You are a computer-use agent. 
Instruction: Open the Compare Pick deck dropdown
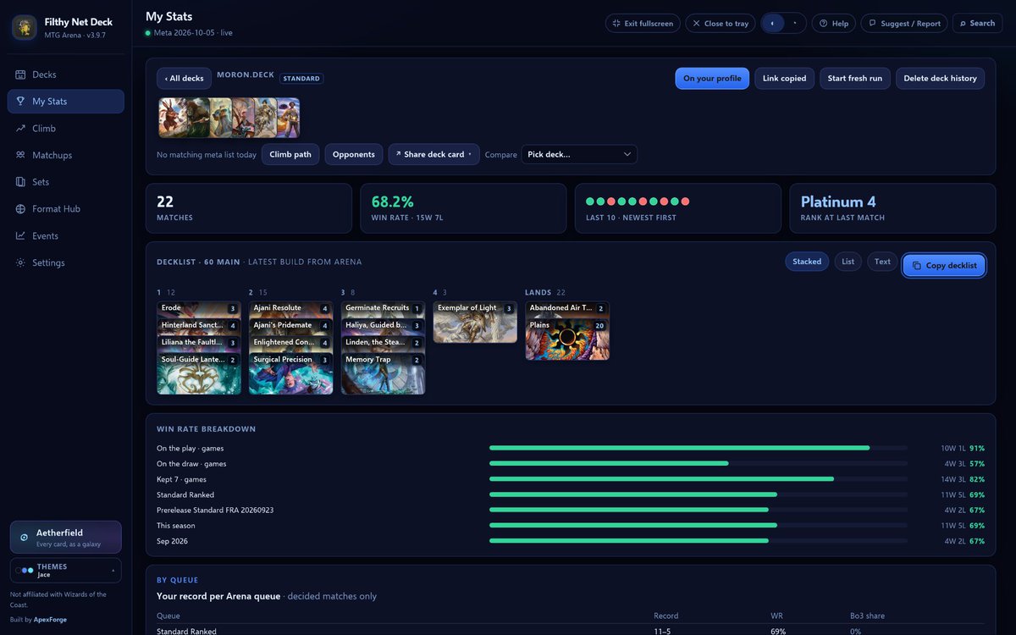[579, 154]
